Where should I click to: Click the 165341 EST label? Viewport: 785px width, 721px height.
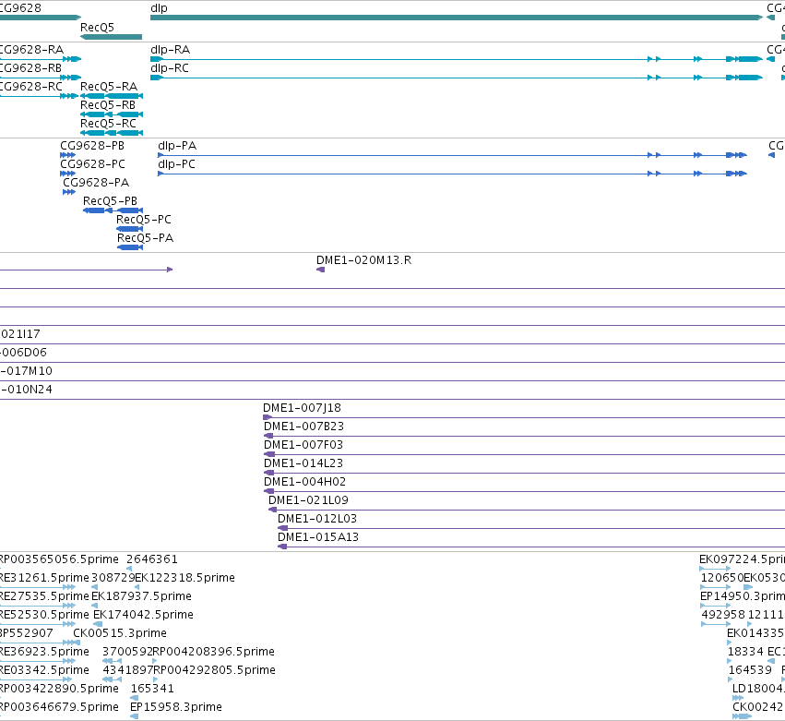click(x=152, y=689)
